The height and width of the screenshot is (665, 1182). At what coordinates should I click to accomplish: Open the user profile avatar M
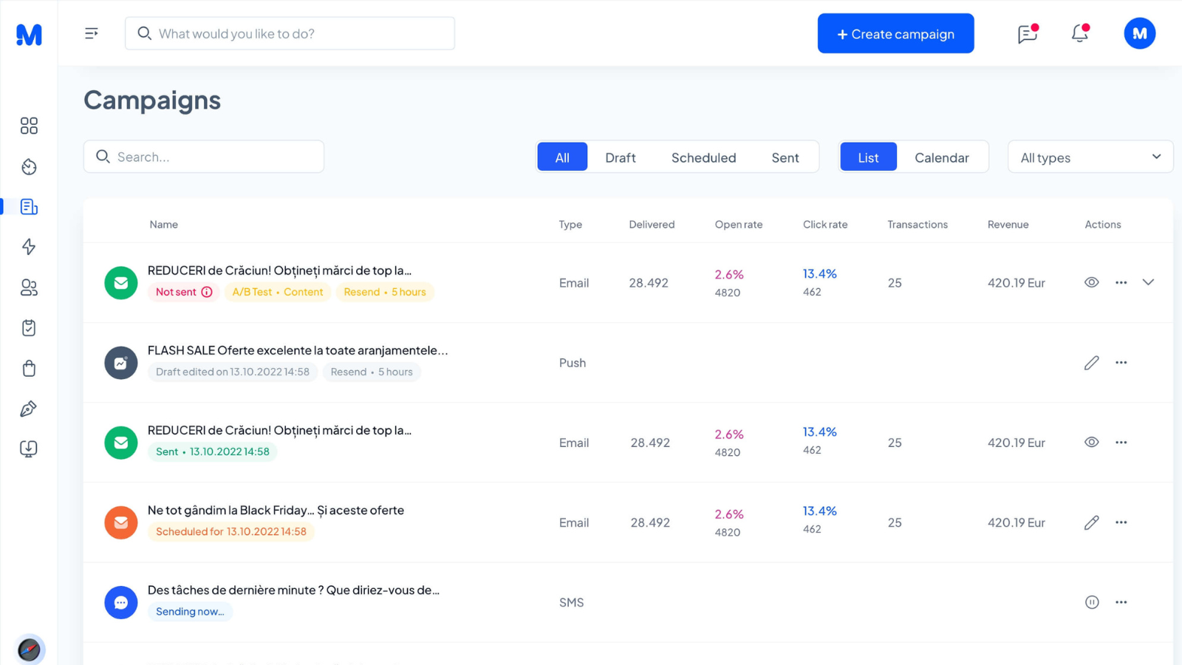point(1139,33)
